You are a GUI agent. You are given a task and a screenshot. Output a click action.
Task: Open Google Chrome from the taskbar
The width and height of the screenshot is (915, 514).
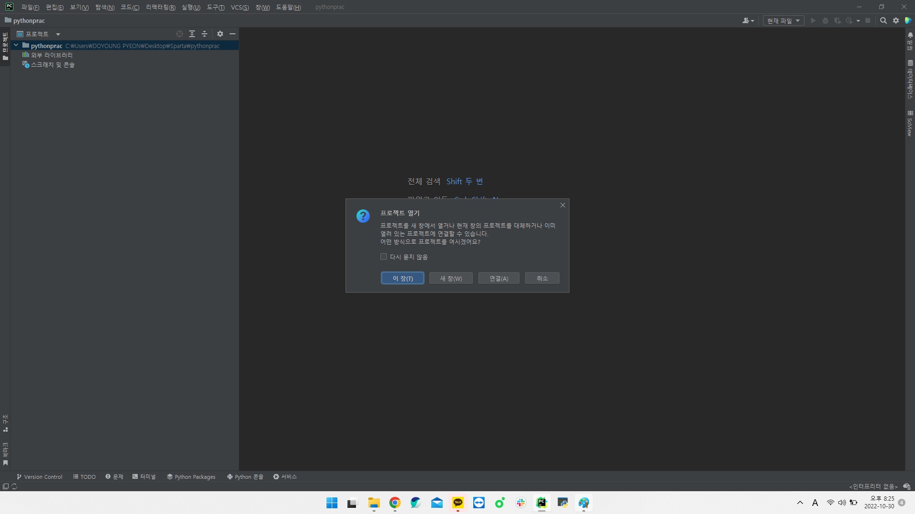395,503
